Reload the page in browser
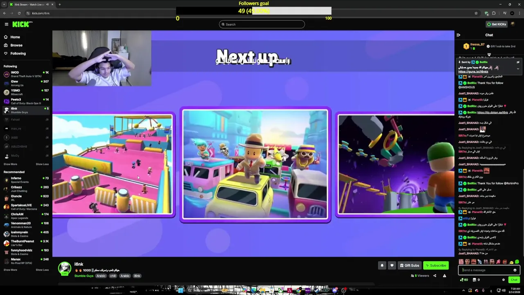 (19, 13)
